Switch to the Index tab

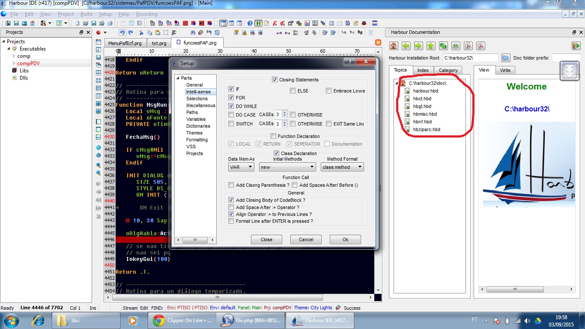(x=423, y=70)
